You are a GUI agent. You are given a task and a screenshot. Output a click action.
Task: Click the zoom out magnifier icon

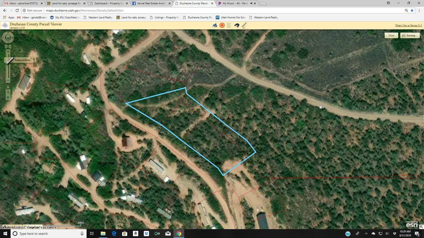coord(8,97)
